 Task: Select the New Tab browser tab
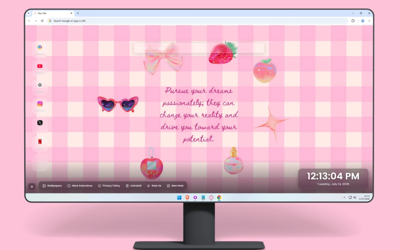53,13
